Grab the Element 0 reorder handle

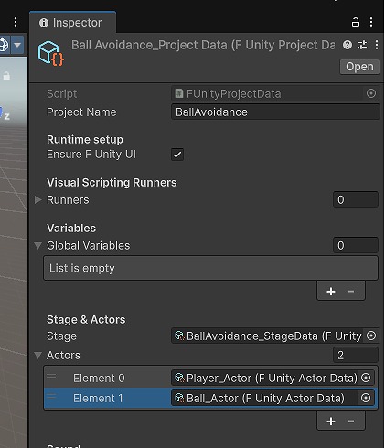coord(51,377)
